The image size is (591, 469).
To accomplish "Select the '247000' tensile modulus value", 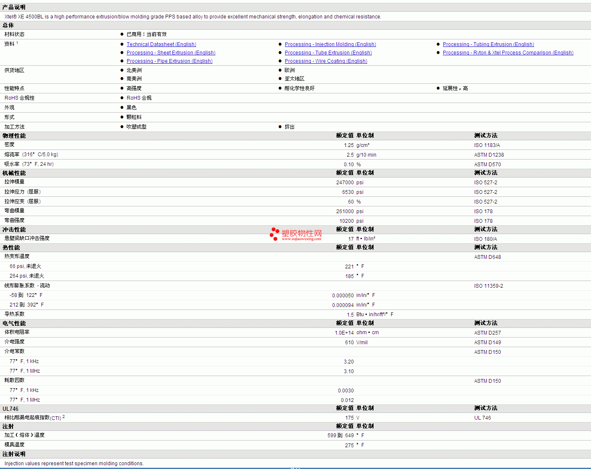I will 345,183.
